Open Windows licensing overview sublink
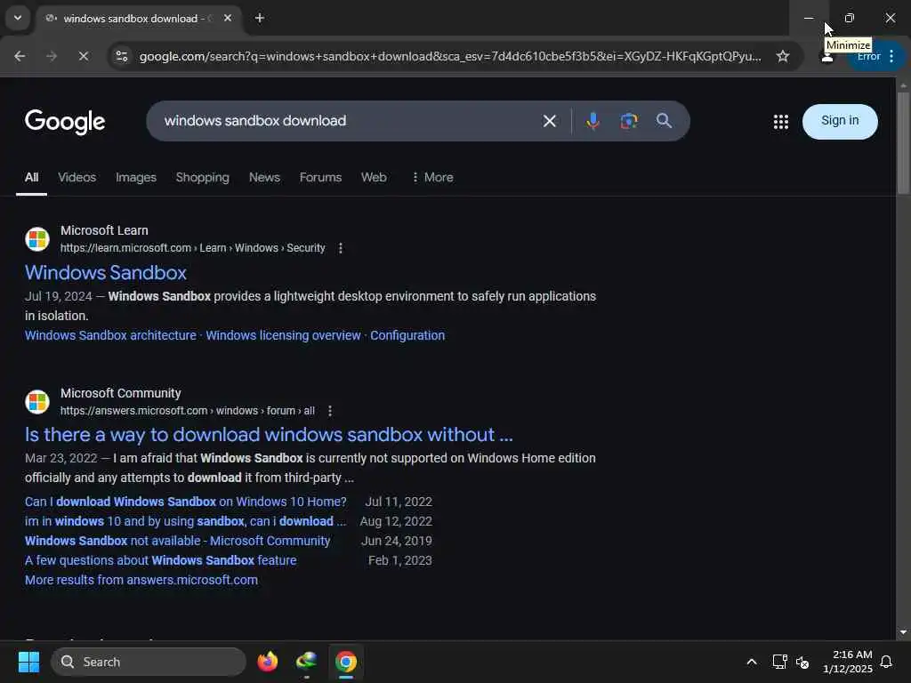911x683 pixels. (x=283, y=335)
